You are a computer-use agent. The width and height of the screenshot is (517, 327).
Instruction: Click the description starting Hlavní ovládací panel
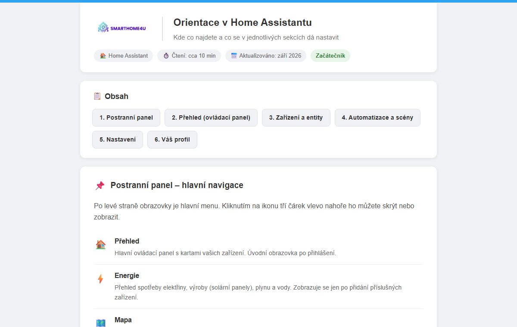(225, 253)
